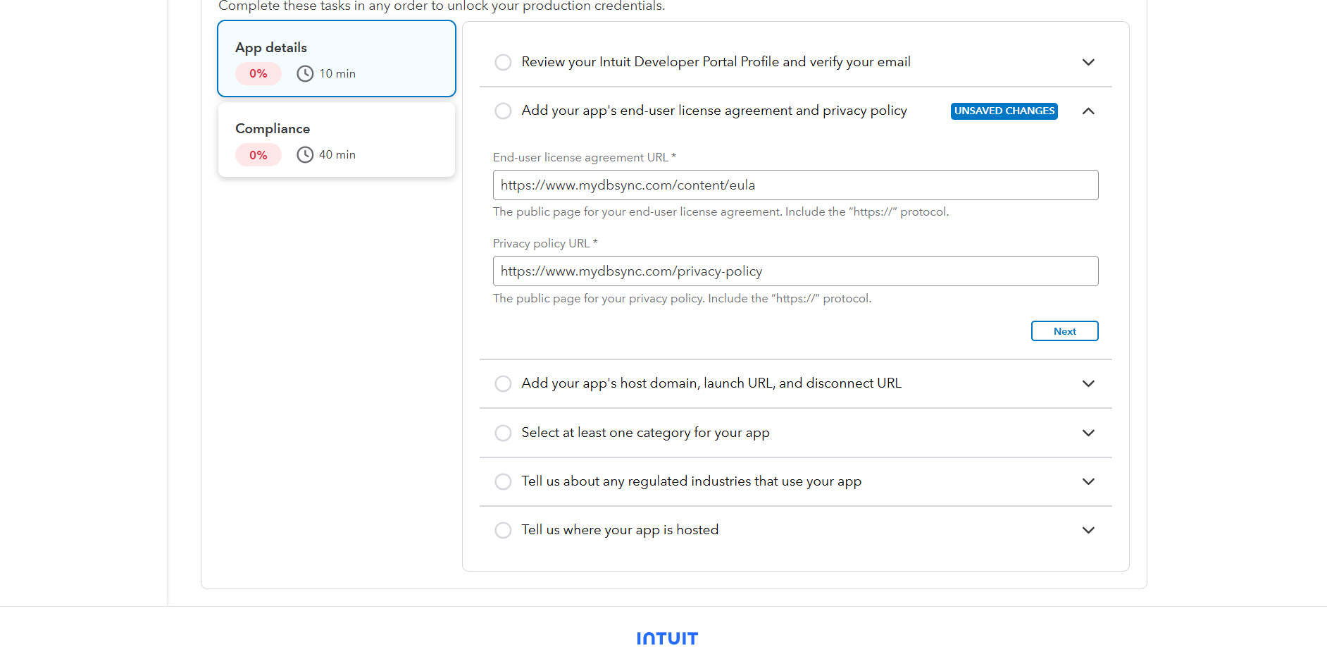Toggle status circle for host domain task
This screenshot has width=1327, height=647.
click(x=503, y=383)
